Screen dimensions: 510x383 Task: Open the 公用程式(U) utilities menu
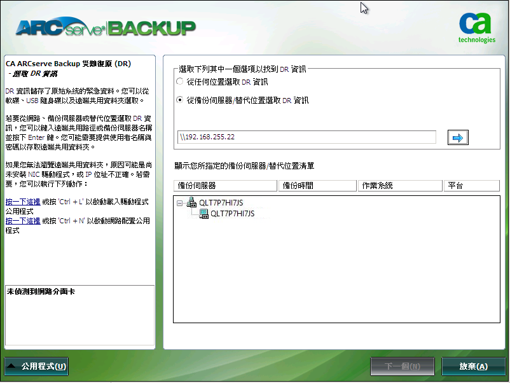click(36, 366)
